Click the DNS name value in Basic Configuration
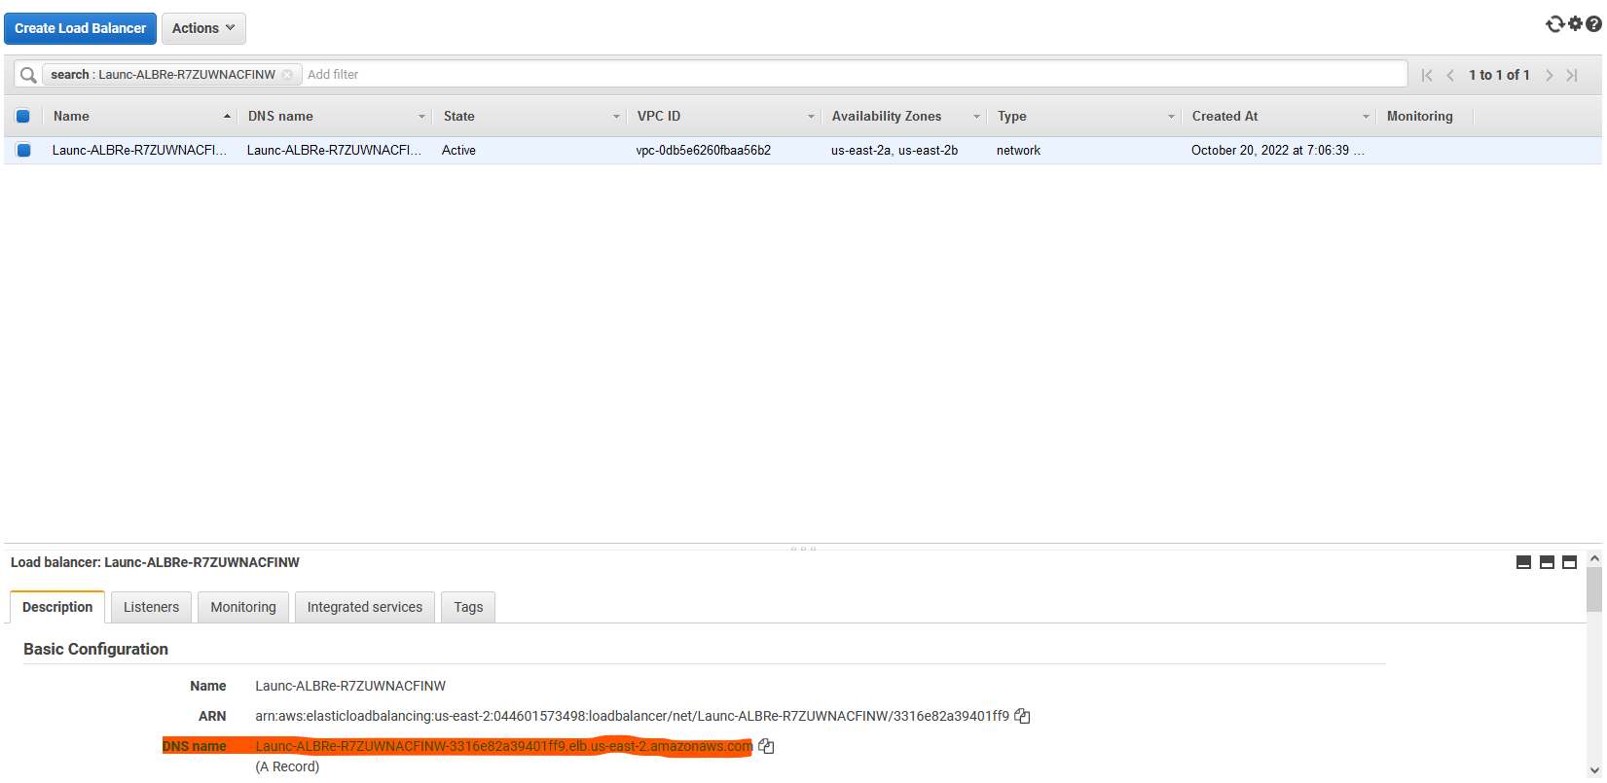 tap(504, 746)
